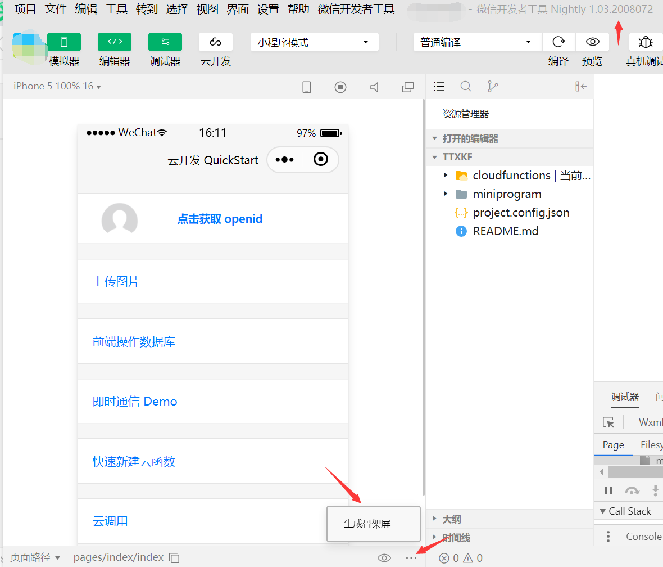This screenshot has width=663, height=567.
Task: Toggle the simulator sound mute icon
Action: (x=374, y=87)
